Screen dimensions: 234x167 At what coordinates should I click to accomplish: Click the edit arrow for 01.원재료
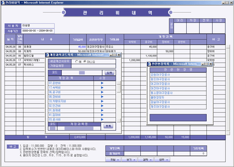tap(102, 110)
